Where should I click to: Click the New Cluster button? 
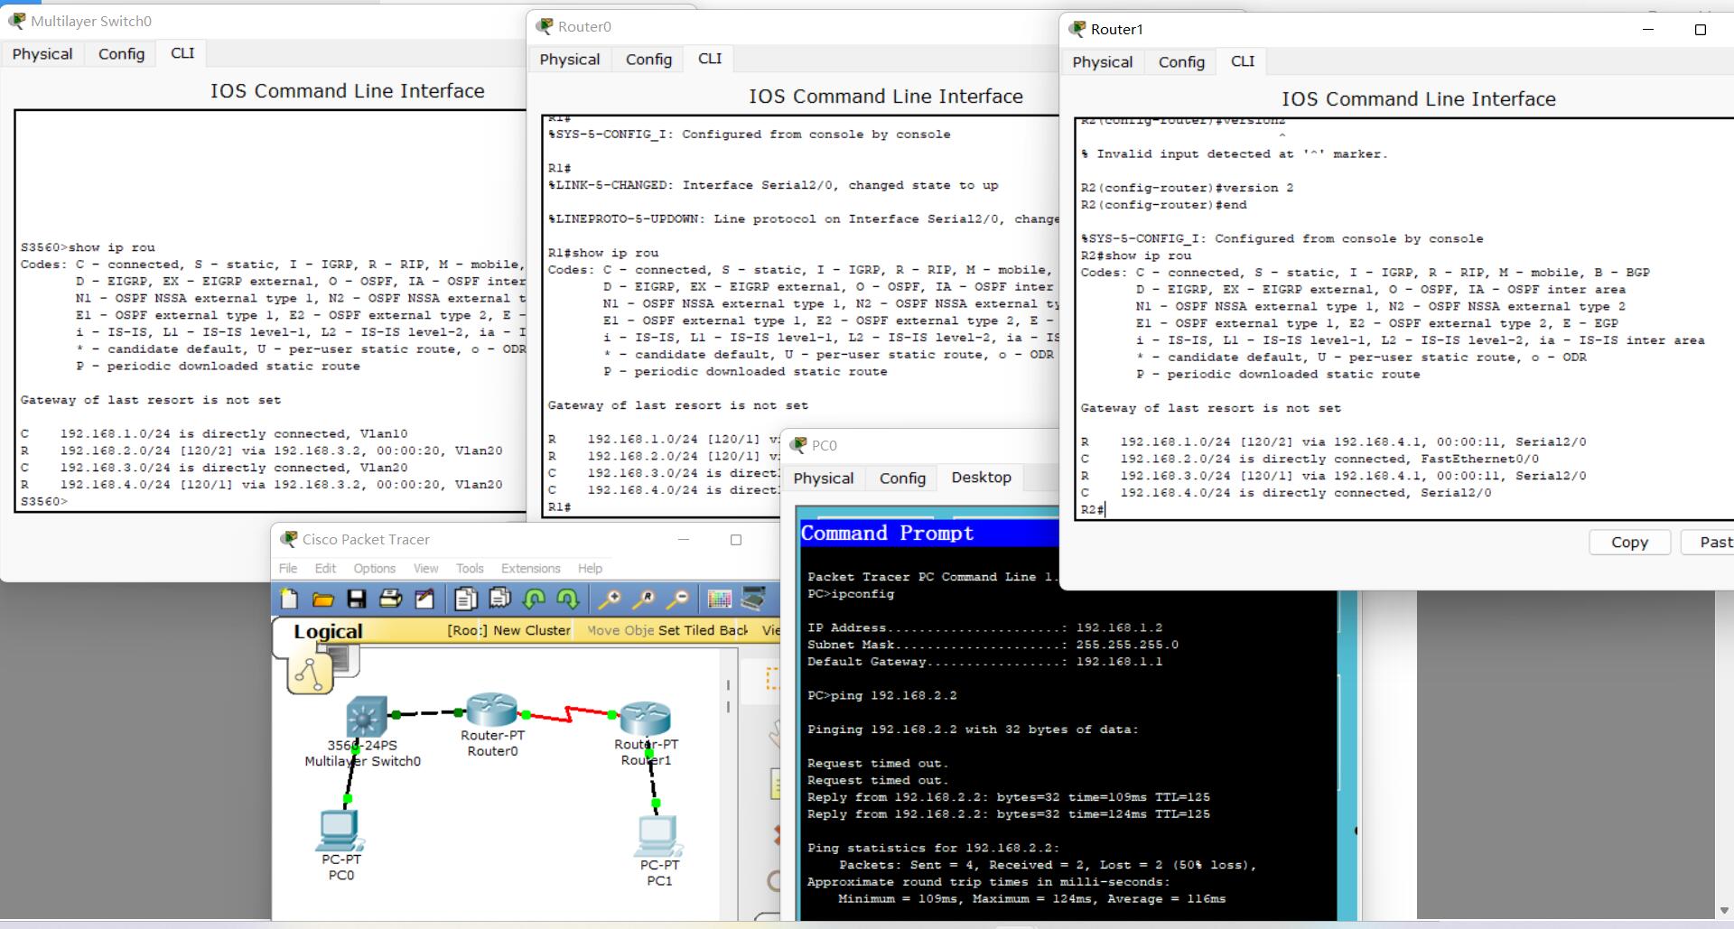(x=532, y=630)
